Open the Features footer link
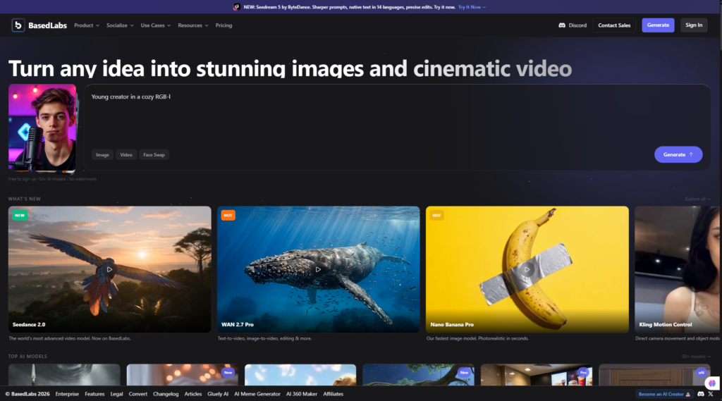The width and height of the screenshot is (722, 401). [x=94, y=394]
